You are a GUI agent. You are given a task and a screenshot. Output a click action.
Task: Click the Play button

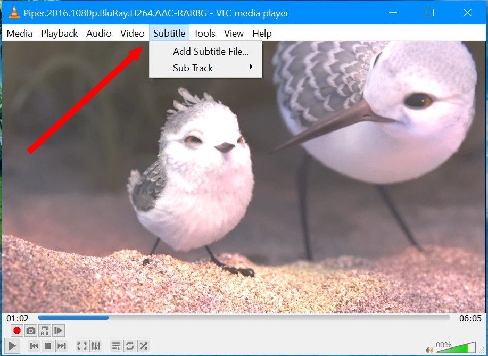coord(12,346)
